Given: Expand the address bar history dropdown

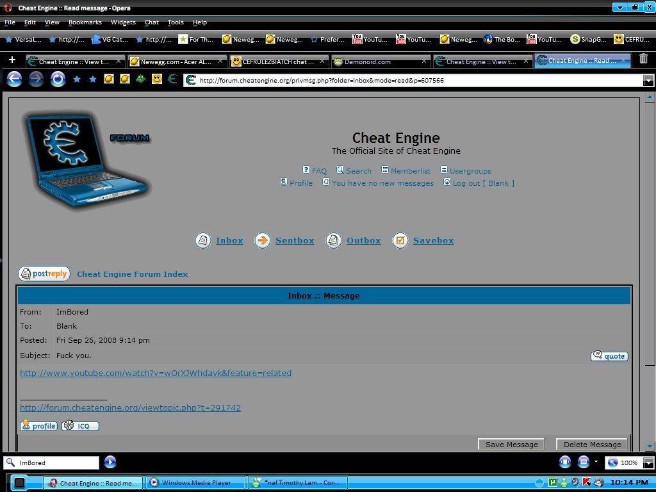Looking at the screenshot, I should coord(648,81).
